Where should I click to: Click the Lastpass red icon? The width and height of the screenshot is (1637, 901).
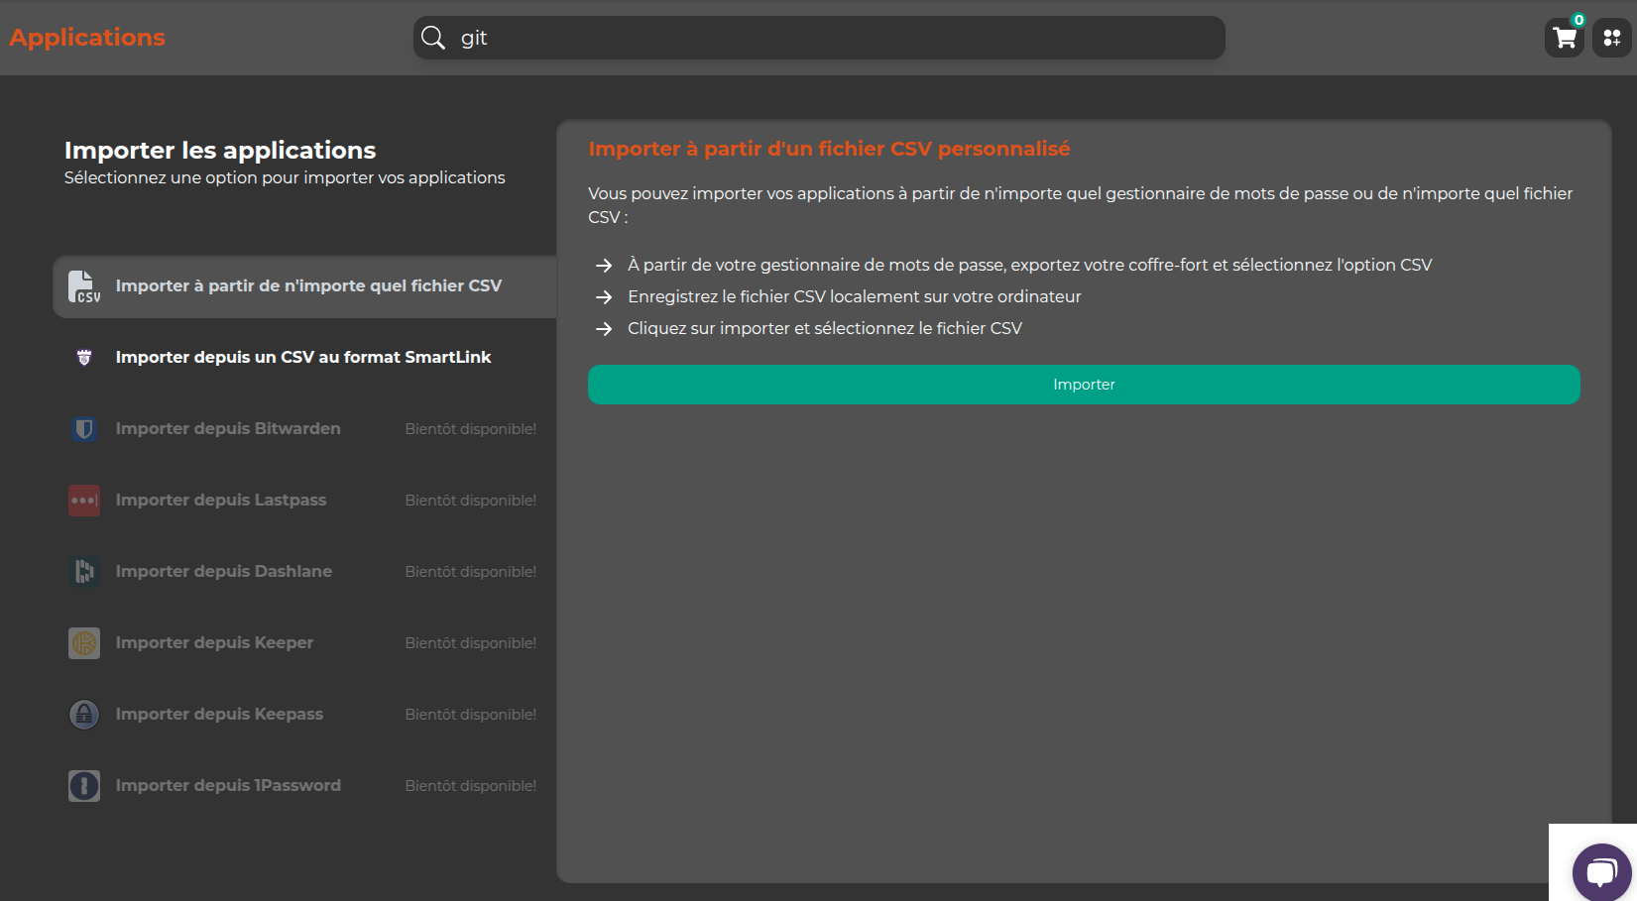84,501
